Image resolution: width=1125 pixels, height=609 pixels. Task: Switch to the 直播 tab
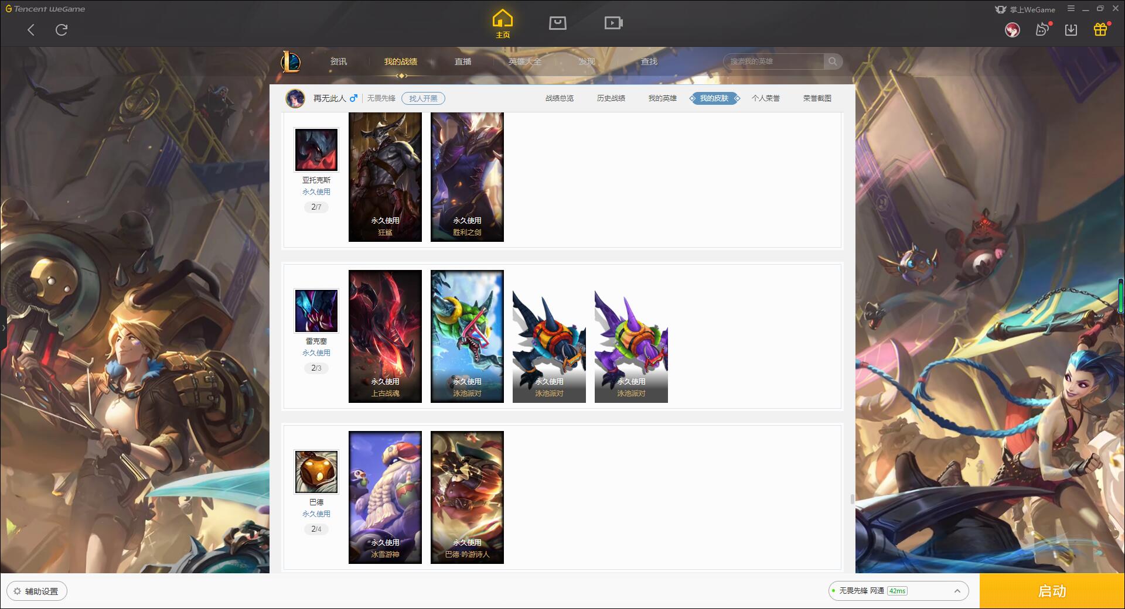463,61
